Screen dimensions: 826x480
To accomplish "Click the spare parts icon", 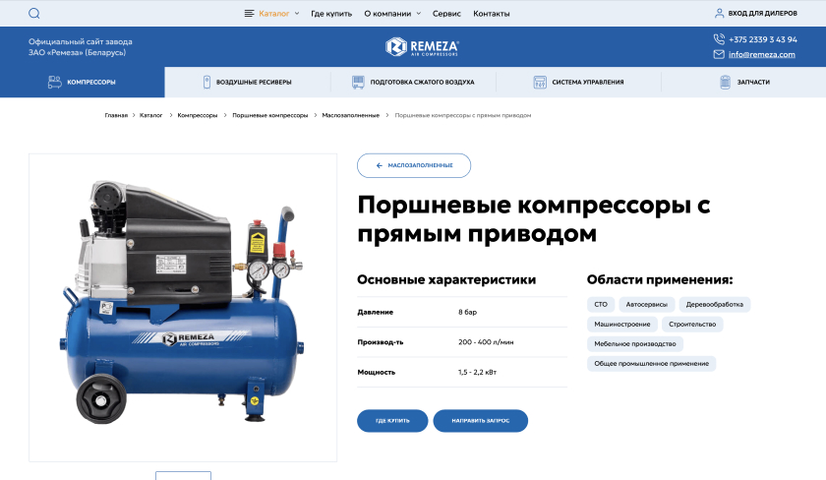I will 726,82.
